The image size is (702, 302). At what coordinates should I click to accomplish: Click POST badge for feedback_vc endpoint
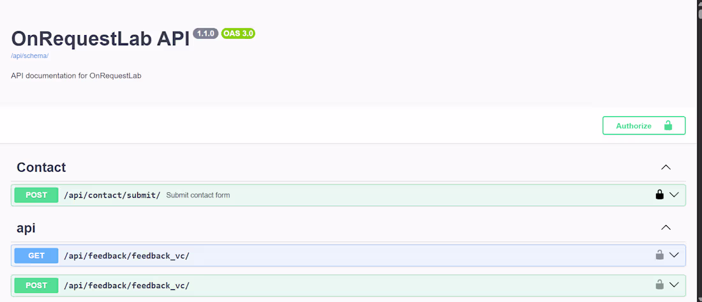tap(36, 285)
